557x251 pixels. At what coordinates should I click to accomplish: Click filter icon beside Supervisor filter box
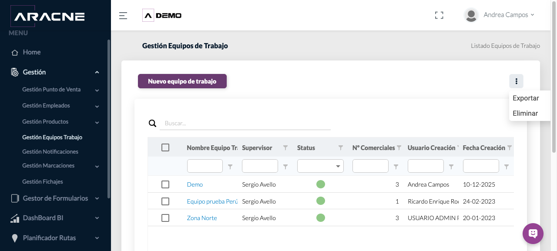285,167
